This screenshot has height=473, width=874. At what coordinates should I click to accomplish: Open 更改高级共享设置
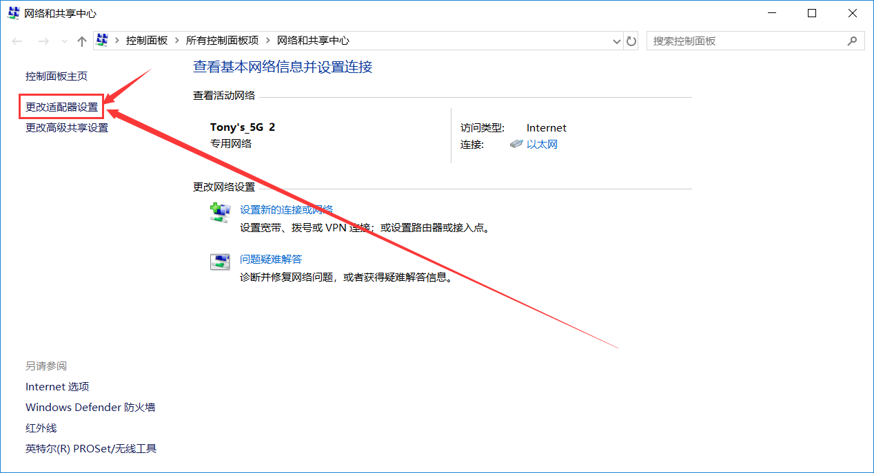pos(67,127)
